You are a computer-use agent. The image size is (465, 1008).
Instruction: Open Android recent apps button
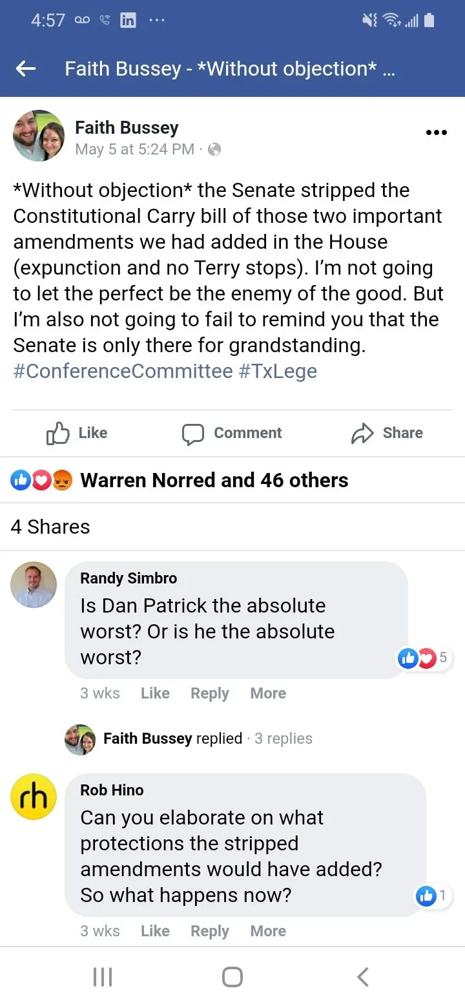click(103, 977)
